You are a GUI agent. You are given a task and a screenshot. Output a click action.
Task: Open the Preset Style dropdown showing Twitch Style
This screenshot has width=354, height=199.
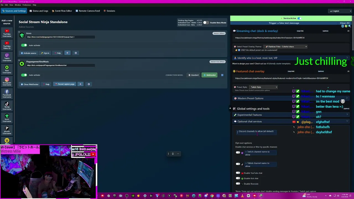(x=263, y=87)
